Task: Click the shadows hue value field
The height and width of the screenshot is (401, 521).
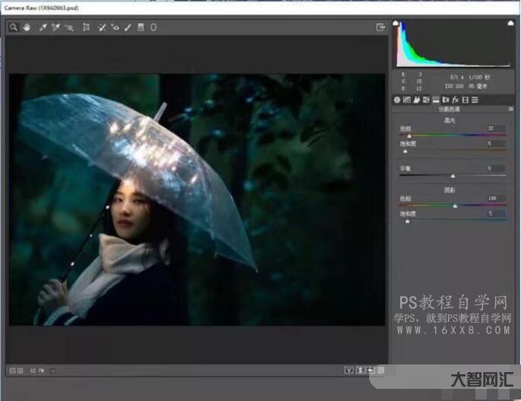Action: pyautogui.click(x=496, y=199)
